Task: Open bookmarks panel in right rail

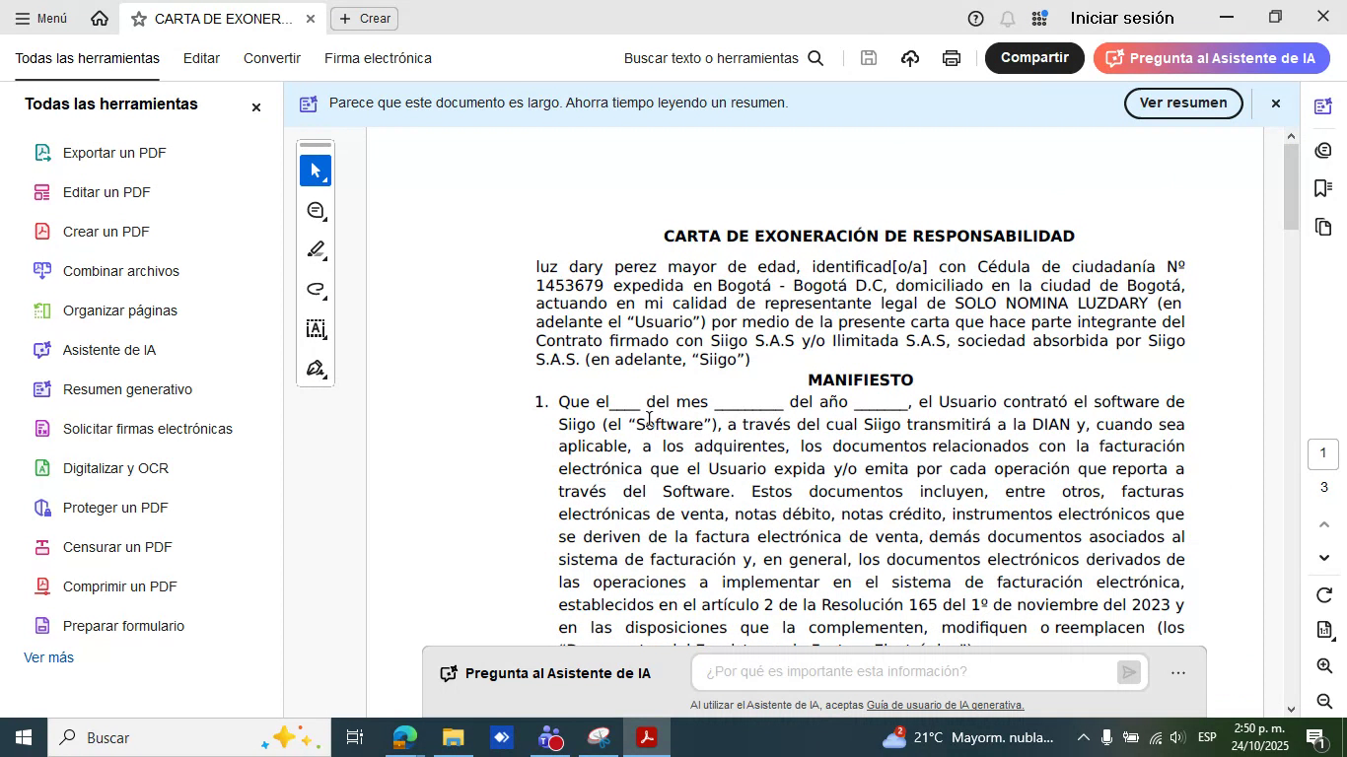Action: click(1323, 188)
